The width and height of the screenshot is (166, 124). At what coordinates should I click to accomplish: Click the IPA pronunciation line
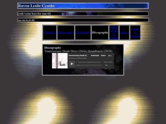26,20
